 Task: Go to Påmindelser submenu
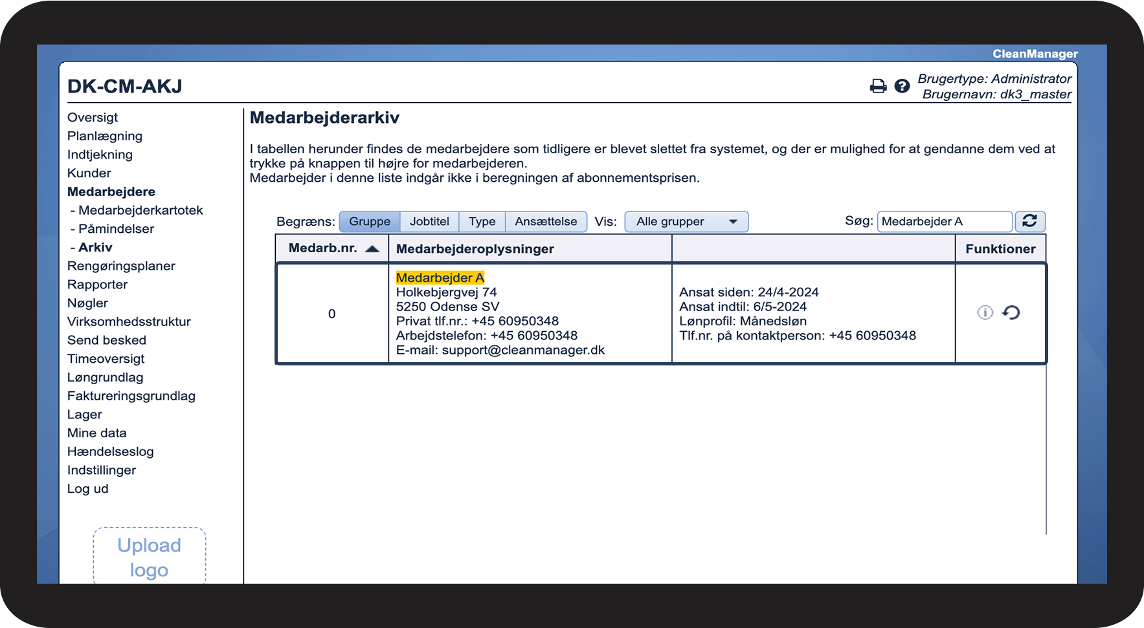(116, 229)
